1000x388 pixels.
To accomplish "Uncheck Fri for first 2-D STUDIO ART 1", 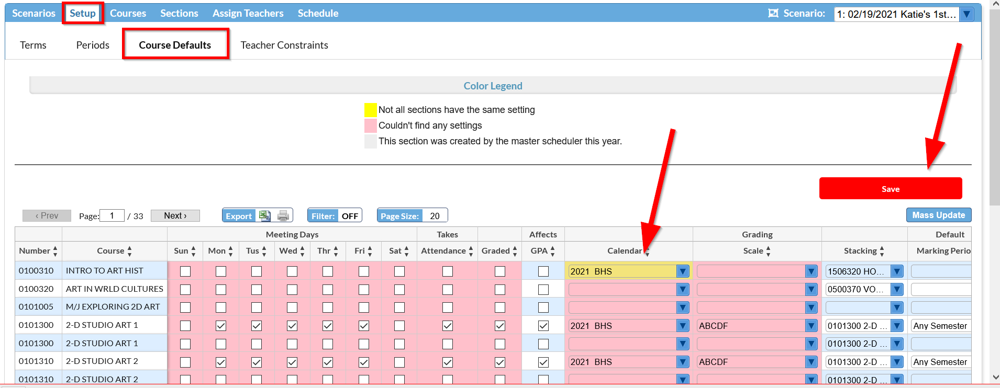I will [364, 326].
